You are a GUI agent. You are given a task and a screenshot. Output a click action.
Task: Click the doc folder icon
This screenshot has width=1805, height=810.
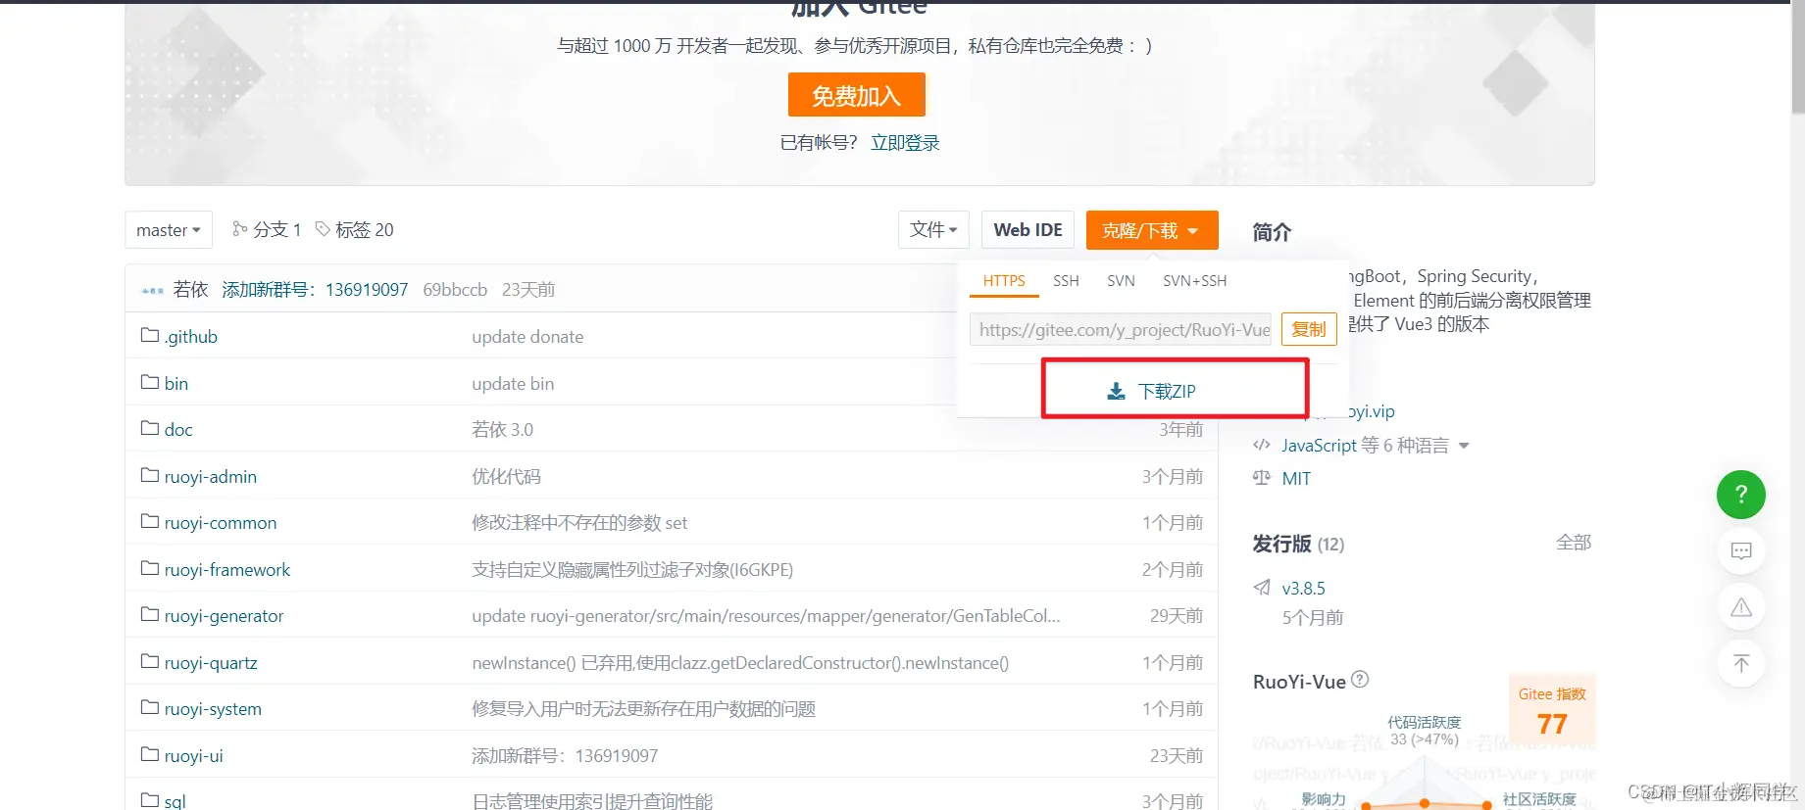coord(150,428)
